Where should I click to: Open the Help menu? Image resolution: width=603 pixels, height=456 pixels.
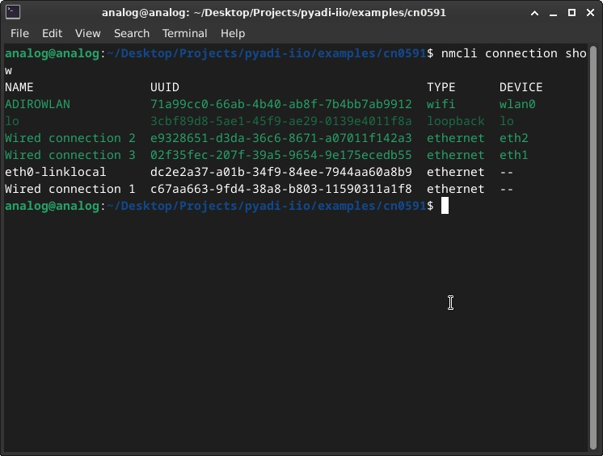233,33
